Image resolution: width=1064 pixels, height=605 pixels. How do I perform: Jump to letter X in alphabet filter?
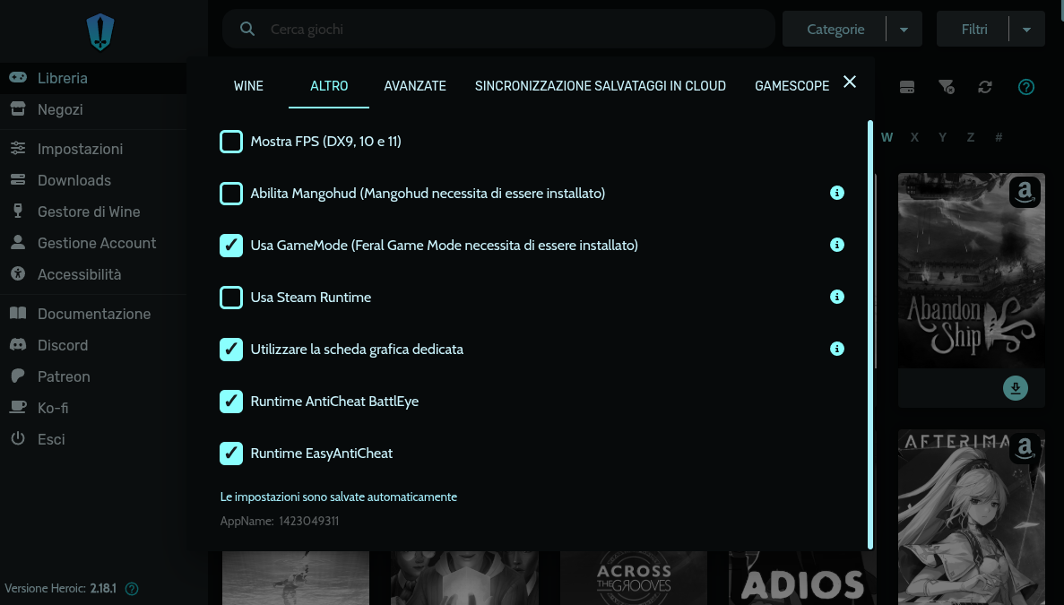914,137
